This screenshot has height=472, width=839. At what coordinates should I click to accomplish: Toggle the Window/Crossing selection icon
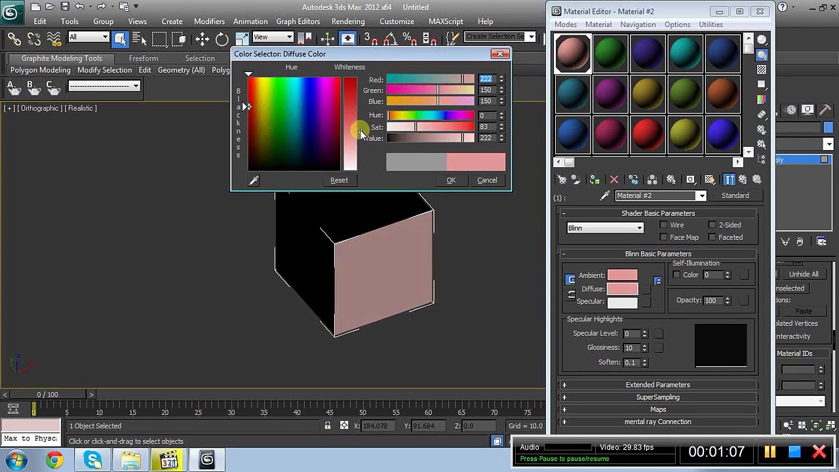point(180,38)
